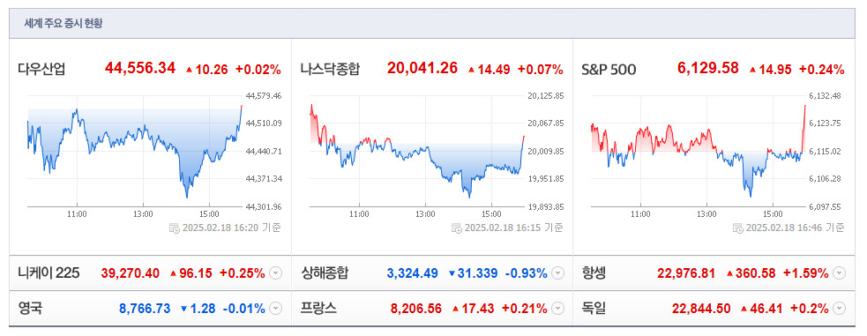The height and width of the screenshot is (336, 867).
Task: Open the 나스닥종합 index title link
Action: [330, 70]
